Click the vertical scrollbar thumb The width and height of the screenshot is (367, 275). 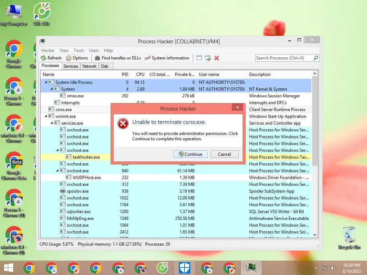point(315,121)
